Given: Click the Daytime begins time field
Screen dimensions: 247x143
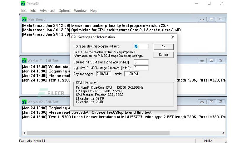Looking at the screenshot, I should pos(103,74).
